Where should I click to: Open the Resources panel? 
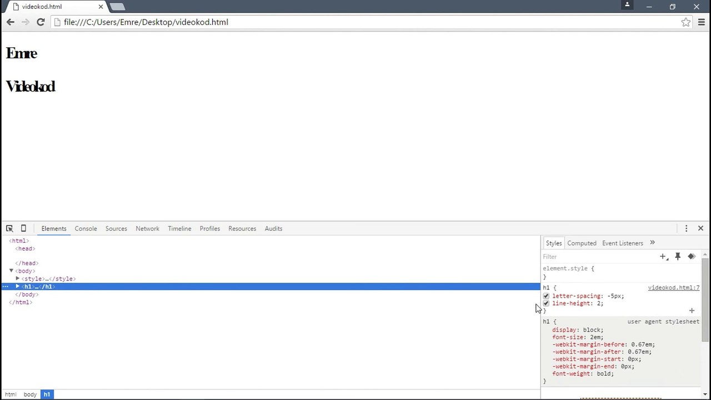tap(242, 228)
